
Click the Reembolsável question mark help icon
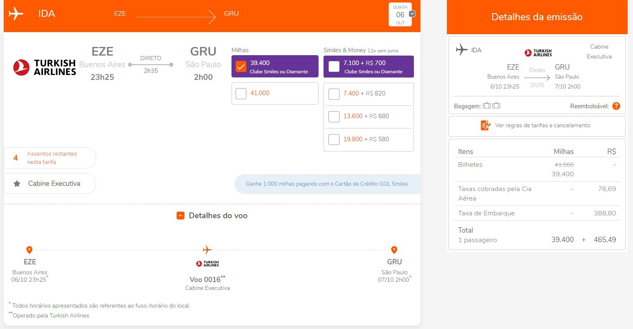[616, 106]
